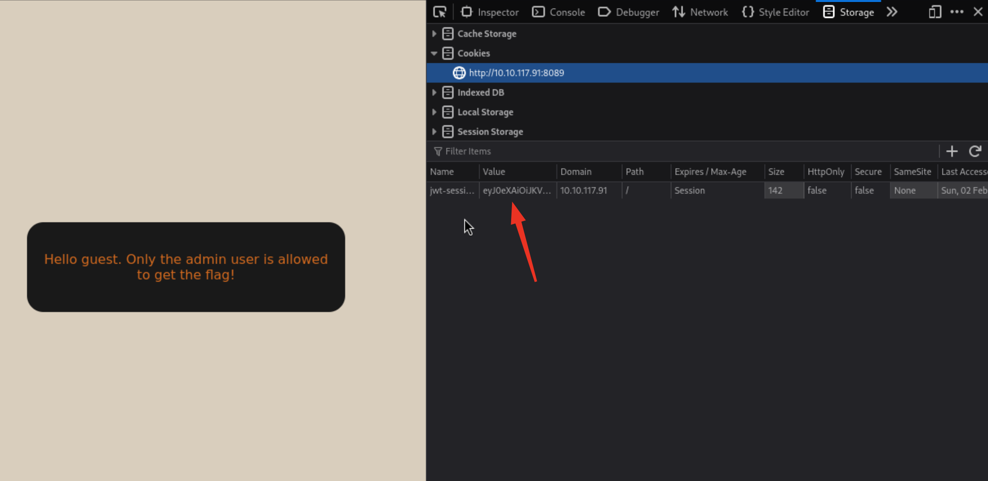
Task: Click the add cookie plus icon
Action: pos(952,151)
